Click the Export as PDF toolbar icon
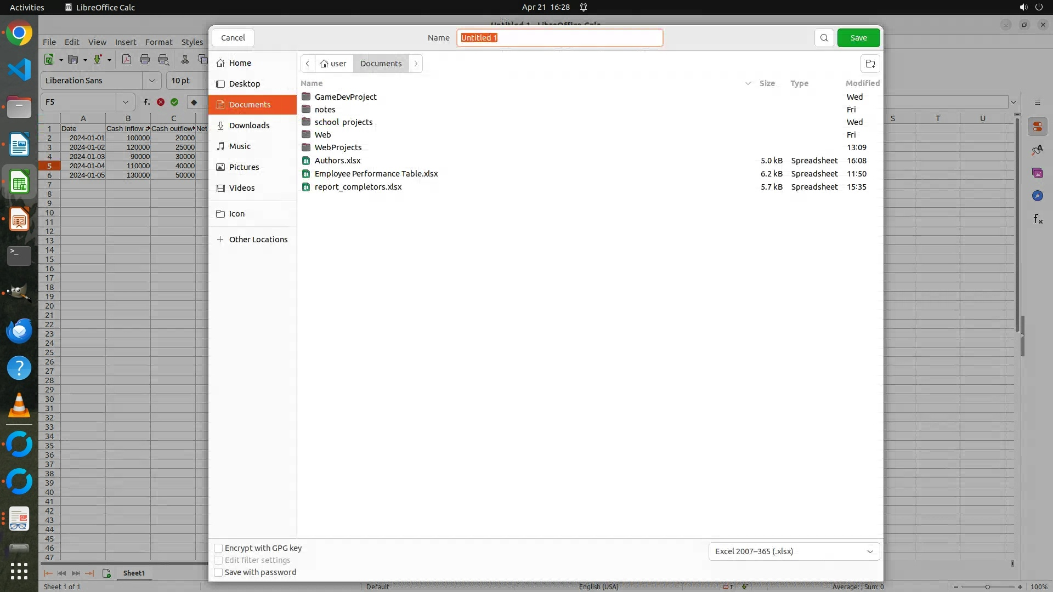1053x592 pixels. 127,60
